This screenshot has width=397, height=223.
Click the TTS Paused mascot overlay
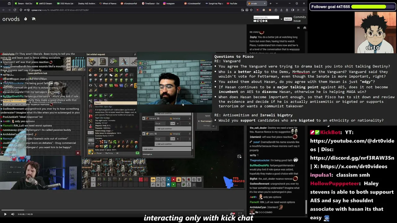coord(233,182)
